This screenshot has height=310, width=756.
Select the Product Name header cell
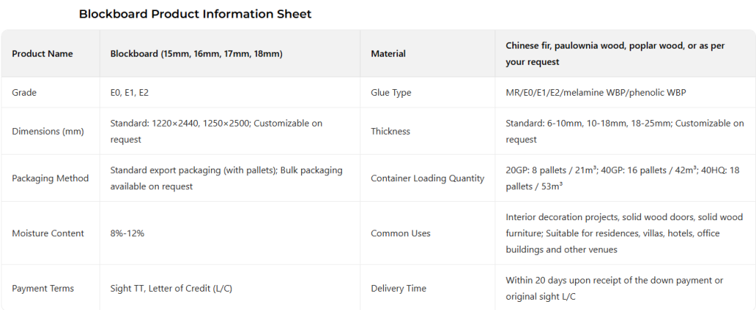tap(42, 54)
